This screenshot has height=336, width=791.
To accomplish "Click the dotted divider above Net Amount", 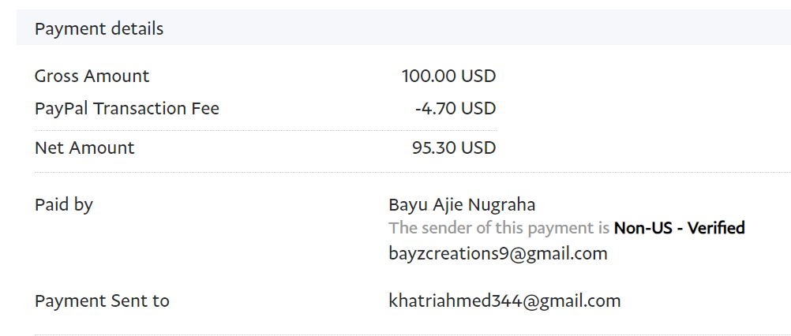I will click(x=265, y=130).
